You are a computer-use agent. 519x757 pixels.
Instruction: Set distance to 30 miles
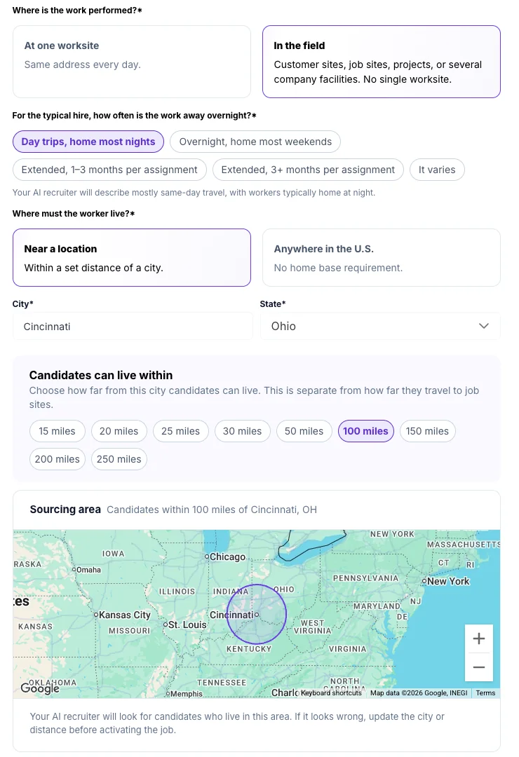pos(242,431)
